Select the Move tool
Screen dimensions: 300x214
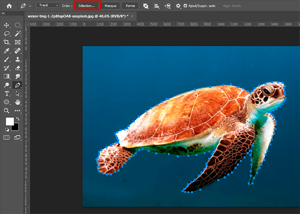(x=7, y=25)
